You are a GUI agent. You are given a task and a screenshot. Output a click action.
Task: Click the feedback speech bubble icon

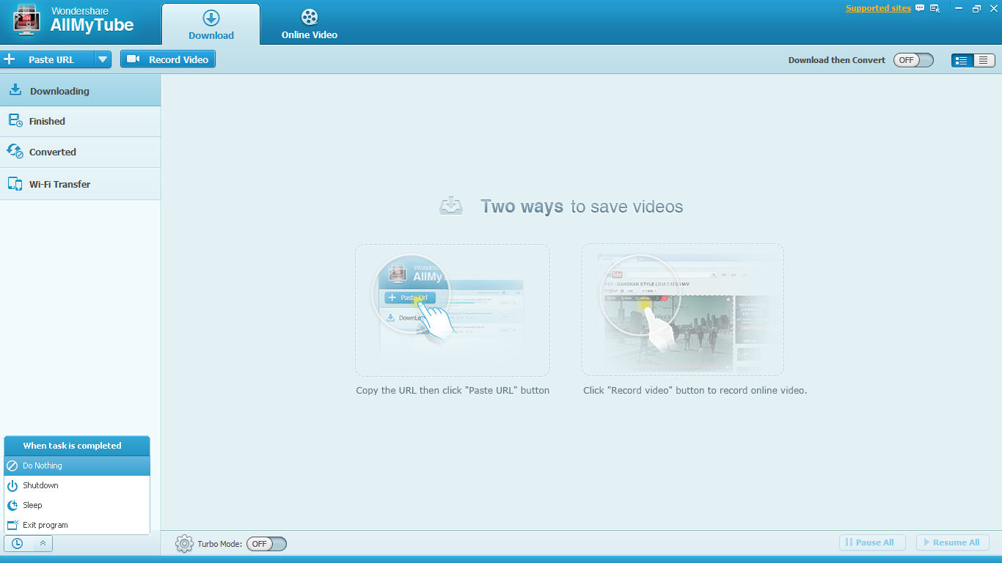coord(920,9)
